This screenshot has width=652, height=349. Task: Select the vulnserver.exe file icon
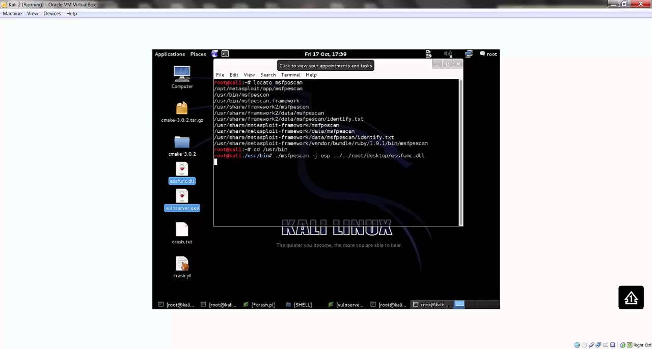click(x=182, y=200)
